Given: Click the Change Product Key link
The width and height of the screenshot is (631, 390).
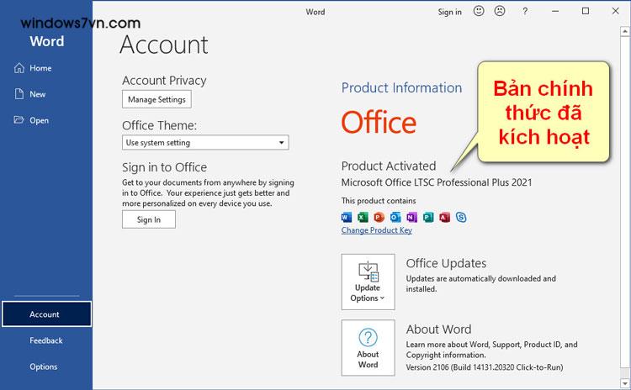Looking at the screenshot, I should pyautogui.click(x=376, y=230).
